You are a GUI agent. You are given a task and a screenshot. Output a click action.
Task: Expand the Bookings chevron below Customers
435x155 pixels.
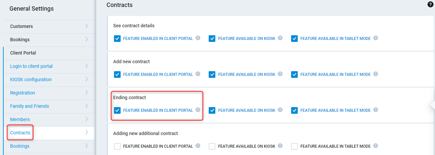(x=86, y=39)
